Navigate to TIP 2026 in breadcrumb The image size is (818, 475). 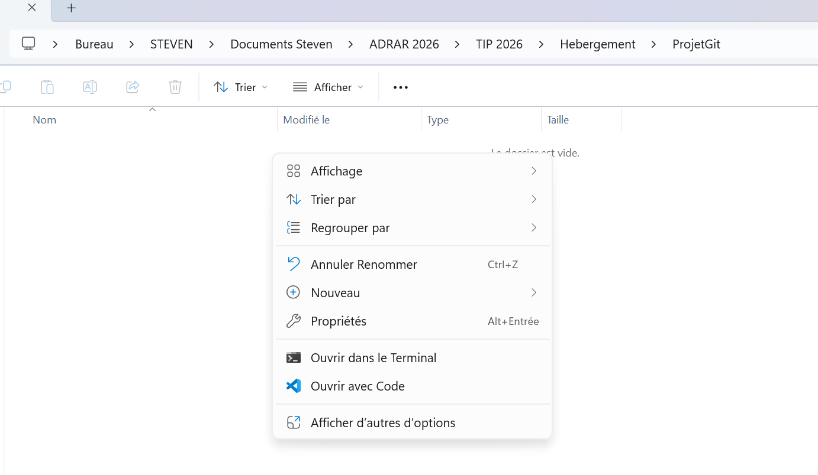(x=499, y=44)
